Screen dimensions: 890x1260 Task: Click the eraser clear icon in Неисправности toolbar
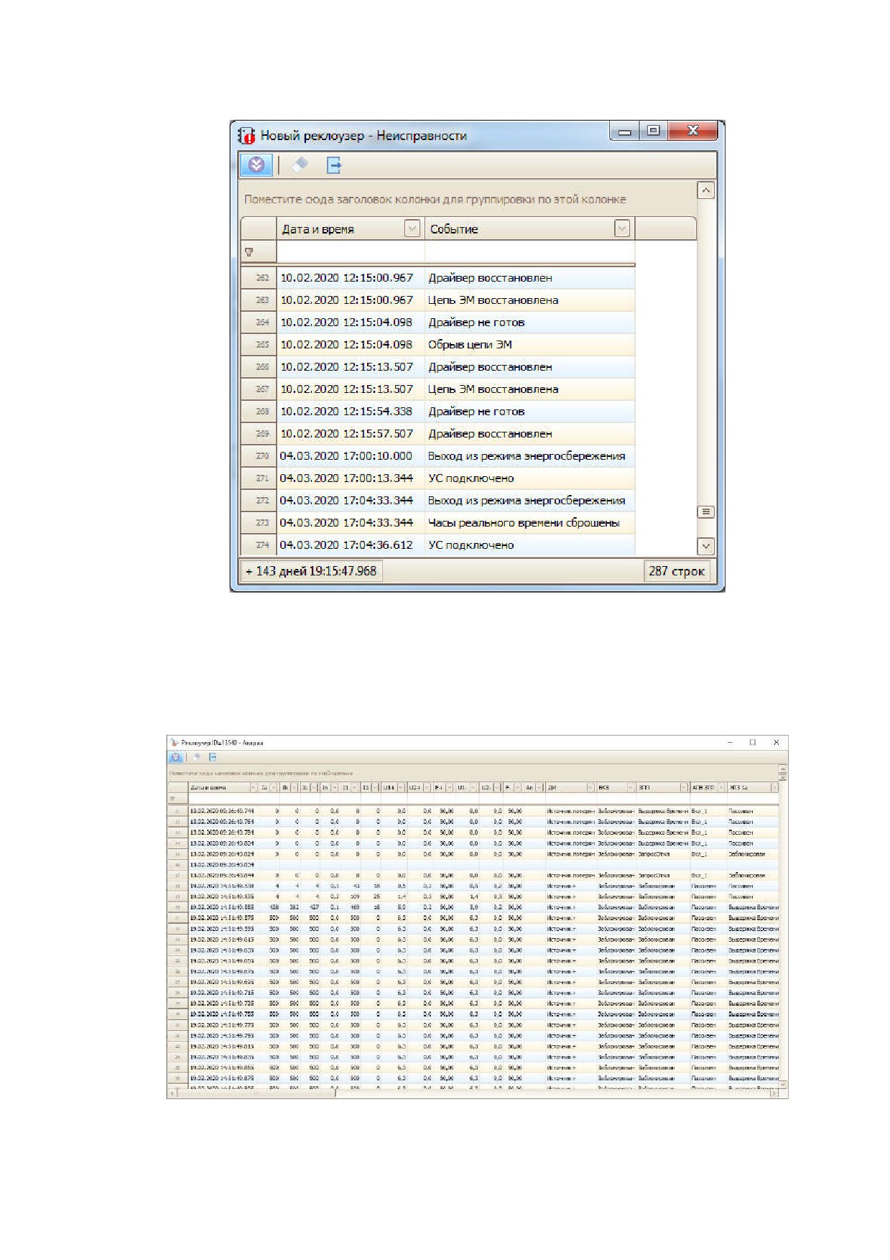300,165
